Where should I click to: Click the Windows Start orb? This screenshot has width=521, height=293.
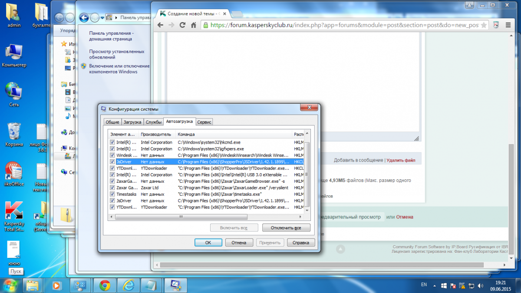pyautogui.click(x=10, y=285)
